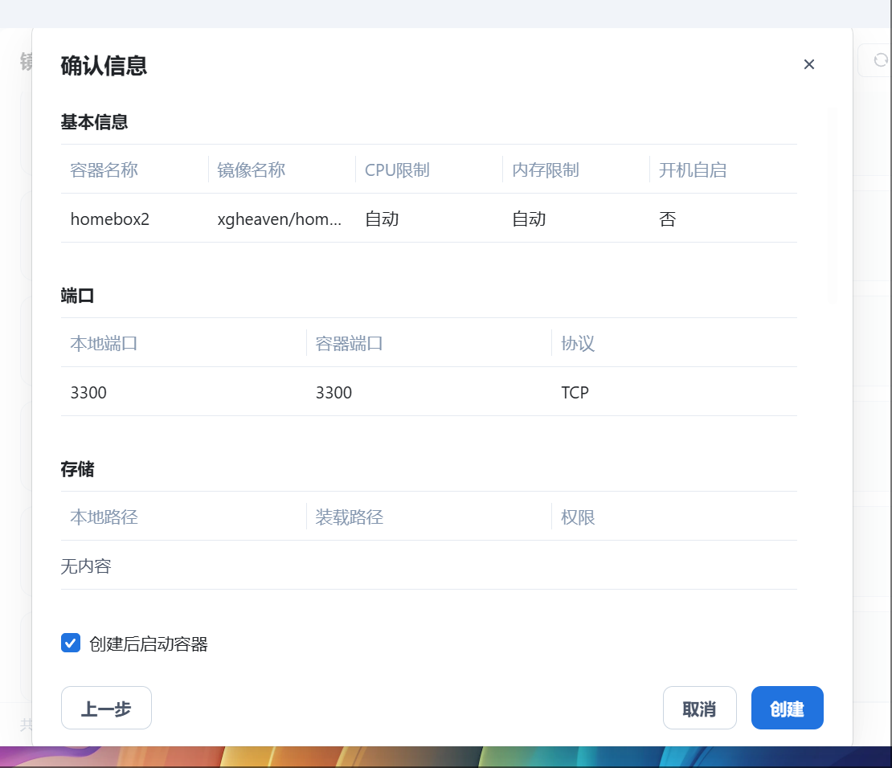The height and width of the screenshot is (768, 892).
Task: Click the 开机自启 column header
Action: coord(693,170)
